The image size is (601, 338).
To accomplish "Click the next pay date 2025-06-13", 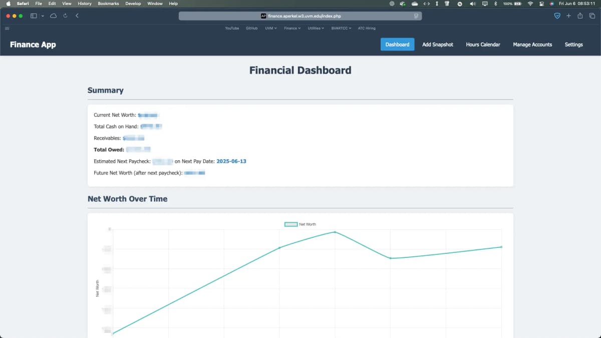I will [231, 161].
